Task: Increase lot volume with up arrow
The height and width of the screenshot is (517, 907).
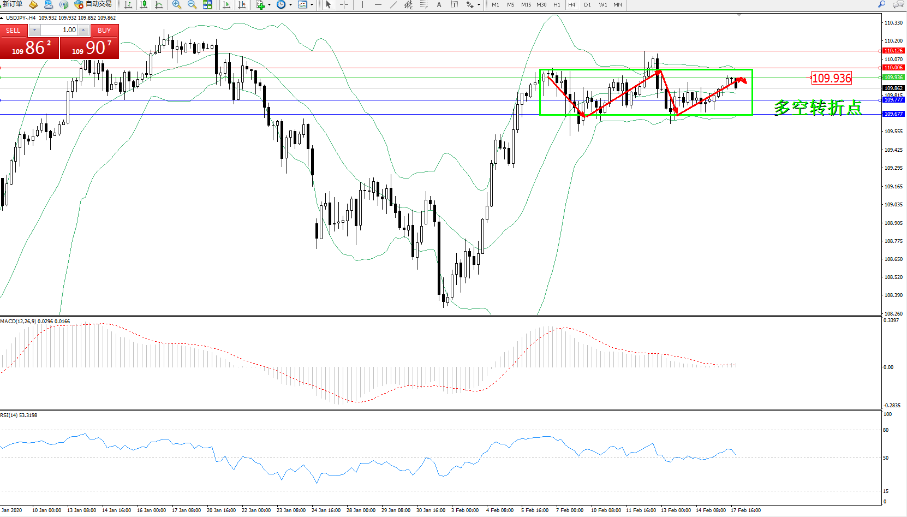Action: pyautogui.click(x=83, y=30)
